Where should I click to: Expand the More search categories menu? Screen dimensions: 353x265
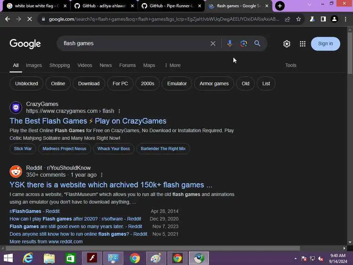[173, 65]
